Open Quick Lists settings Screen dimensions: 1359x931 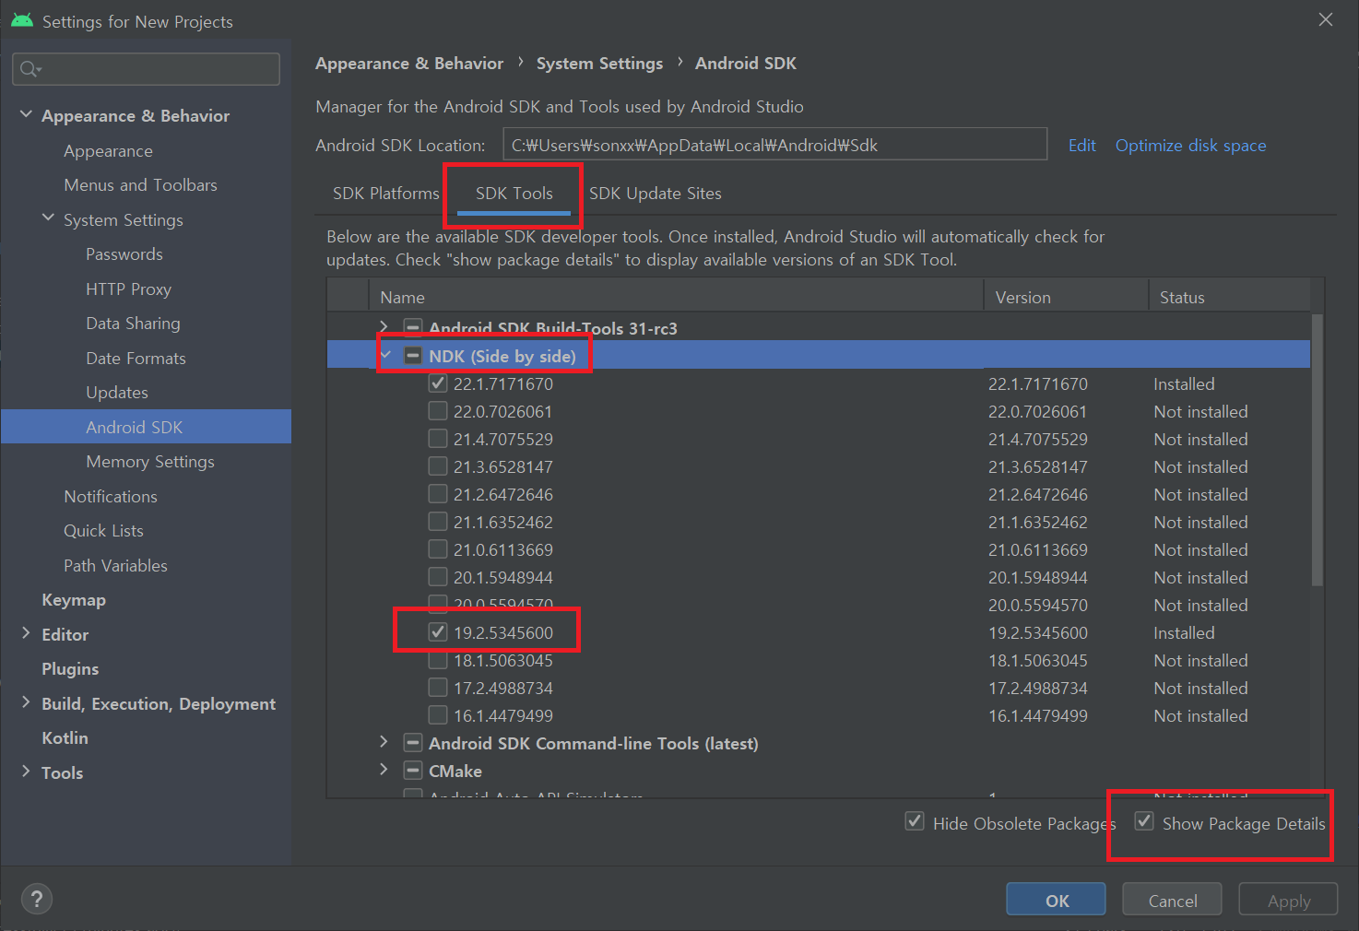click(x=103, y=531)
